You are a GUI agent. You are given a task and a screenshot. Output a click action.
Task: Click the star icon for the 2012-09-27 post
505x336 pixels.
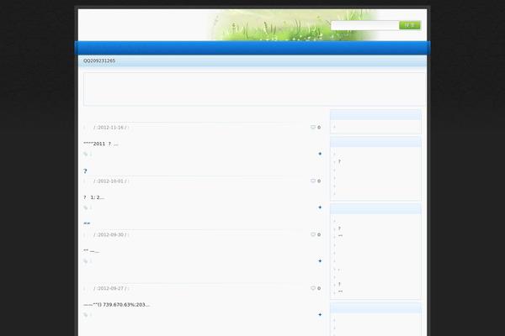click(320, 315)
